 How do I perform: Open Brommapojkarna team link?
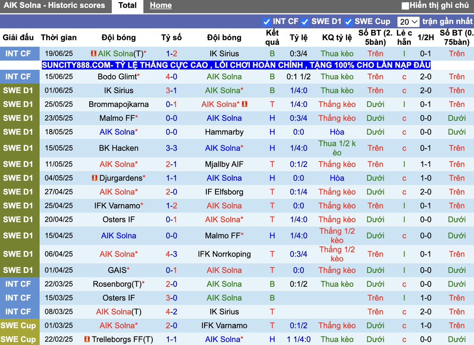(x=118, y=104)
